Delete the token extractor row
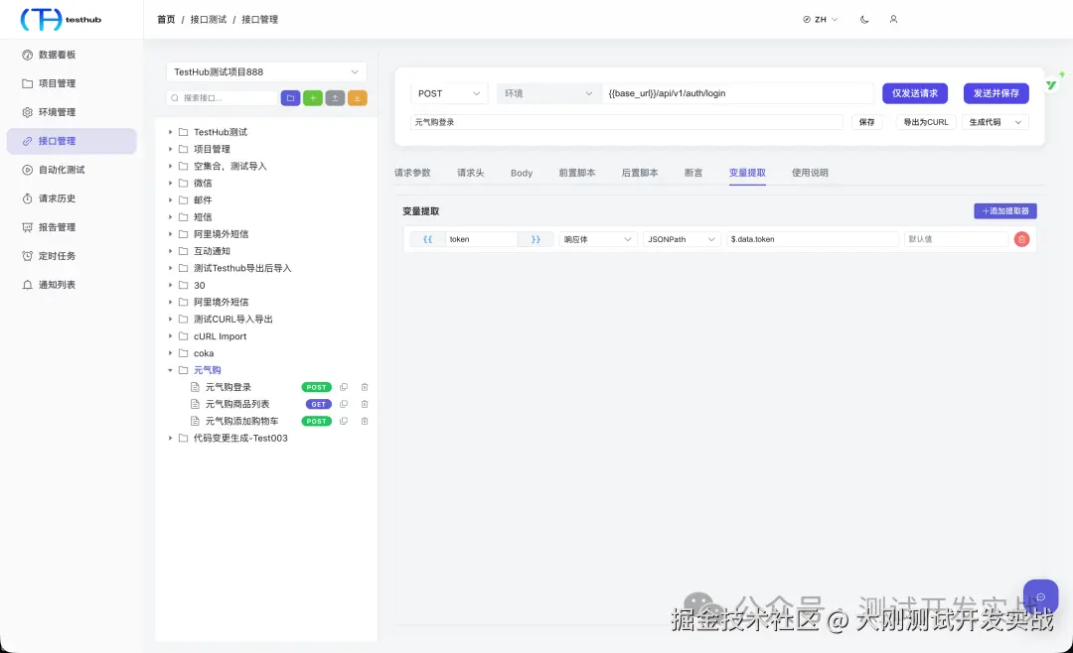 click(1021, 239)
